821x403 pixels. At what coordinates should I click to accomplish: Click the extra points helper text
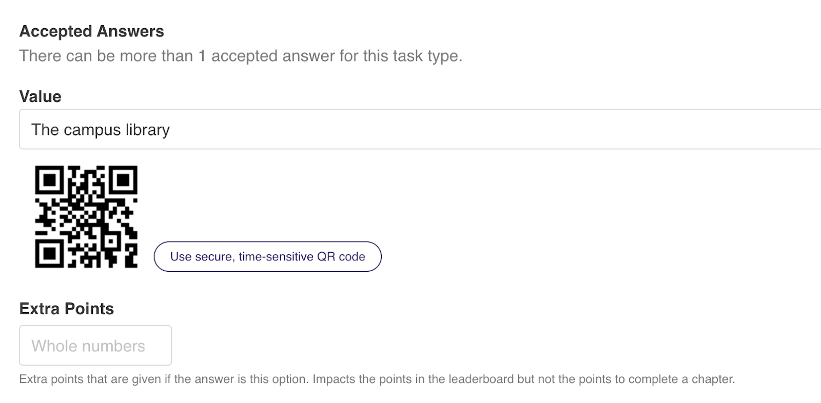[377, 379]
